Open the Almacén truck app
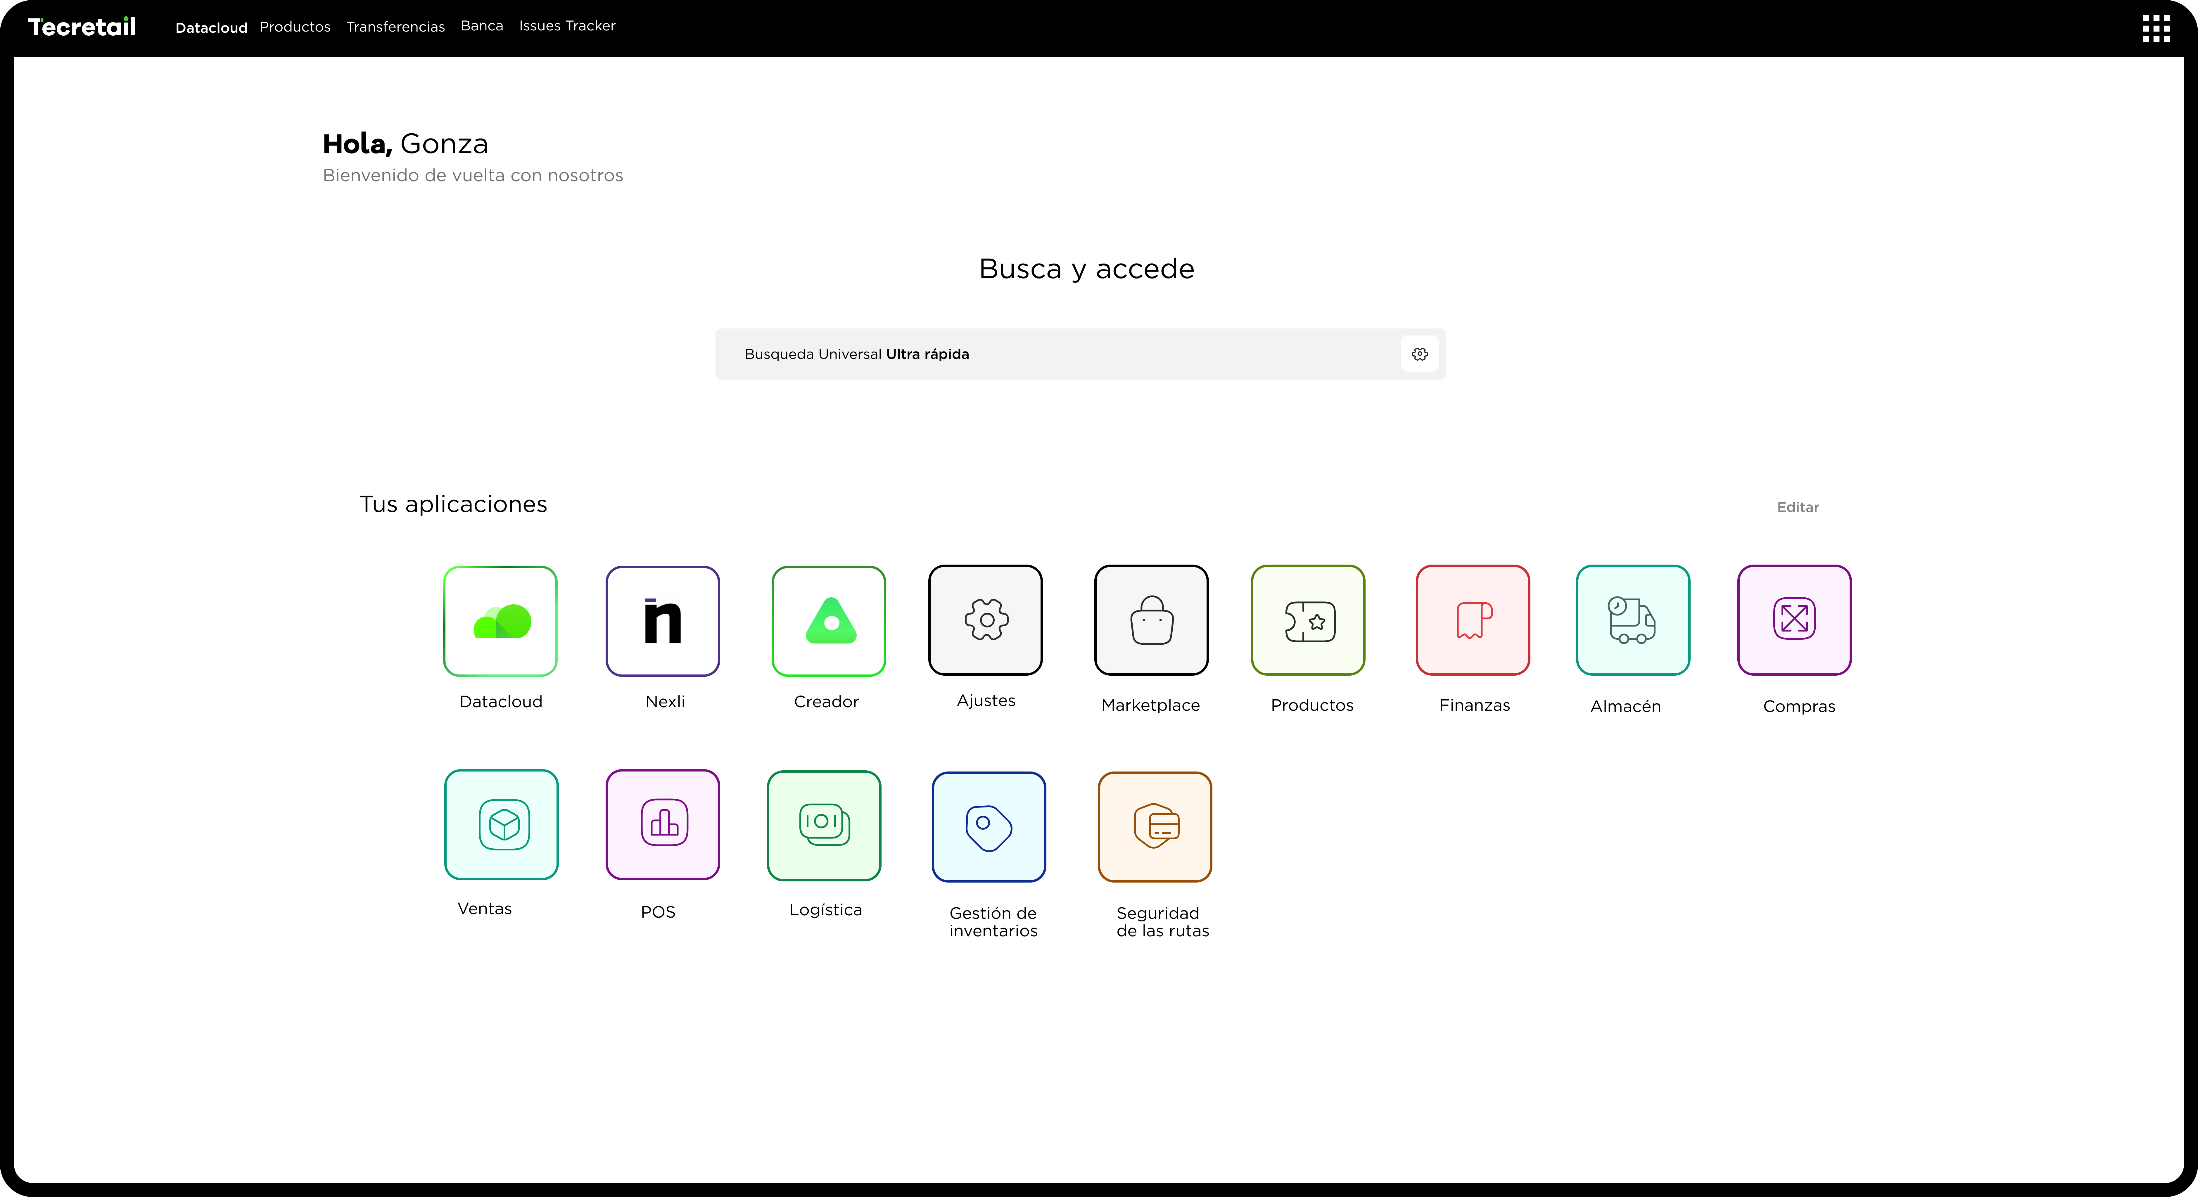This screenshot has height=1197, width=2198. 1633,620
